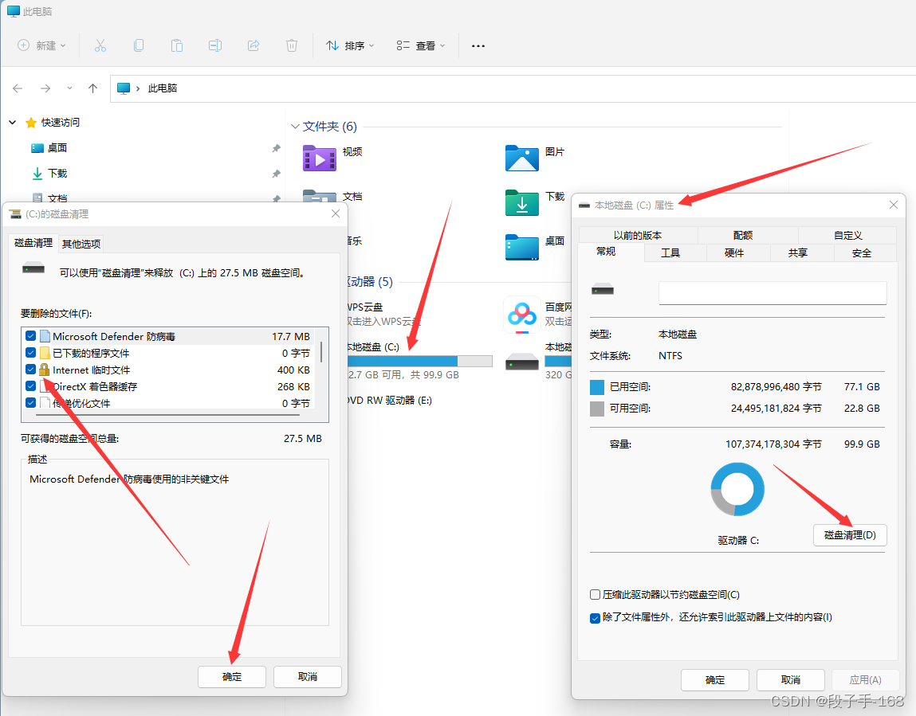Enable 压缩此驱动器以节约磁盘空间 checkbox
Screen dimensions: 916x716
pyautogui.click(x=595, y=595)
